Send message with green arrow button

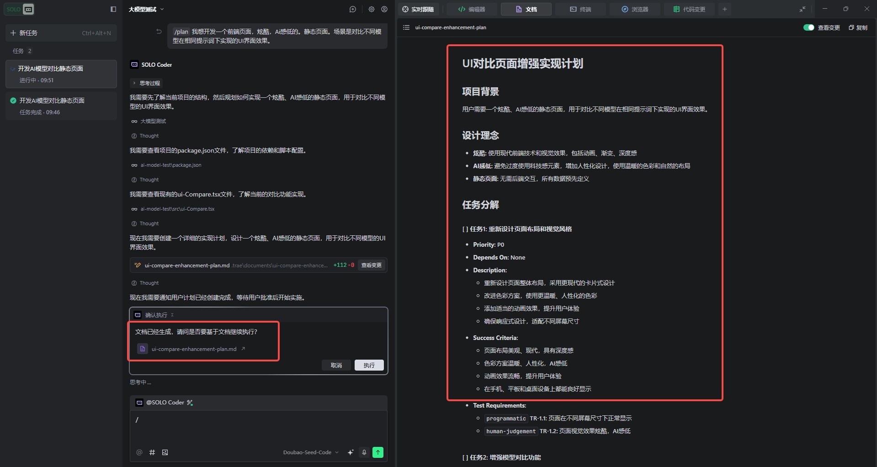378,452
